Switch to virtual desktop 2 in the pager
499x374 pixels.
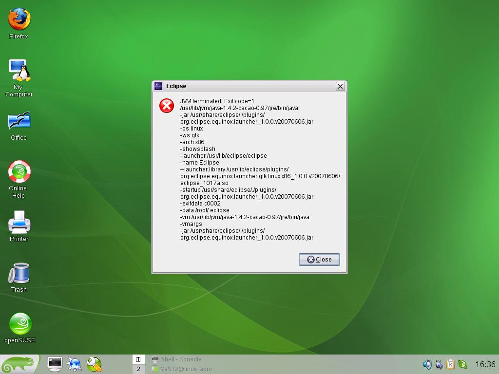click(138, 369)
